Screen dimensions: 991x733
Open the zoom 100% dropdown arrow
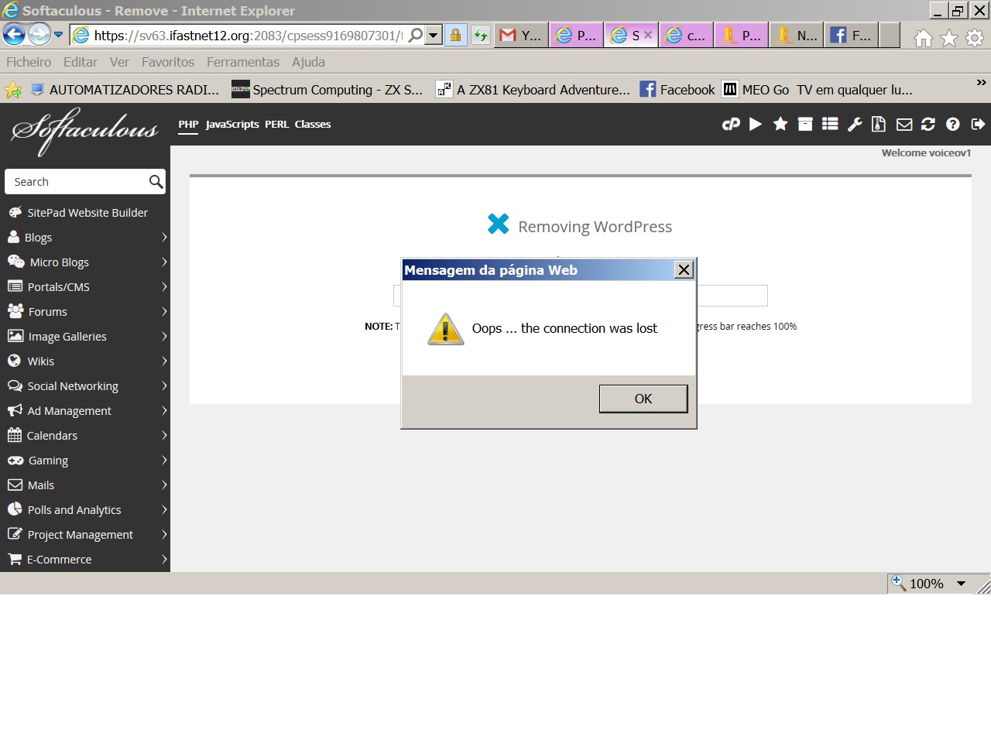tap(962, 584)
